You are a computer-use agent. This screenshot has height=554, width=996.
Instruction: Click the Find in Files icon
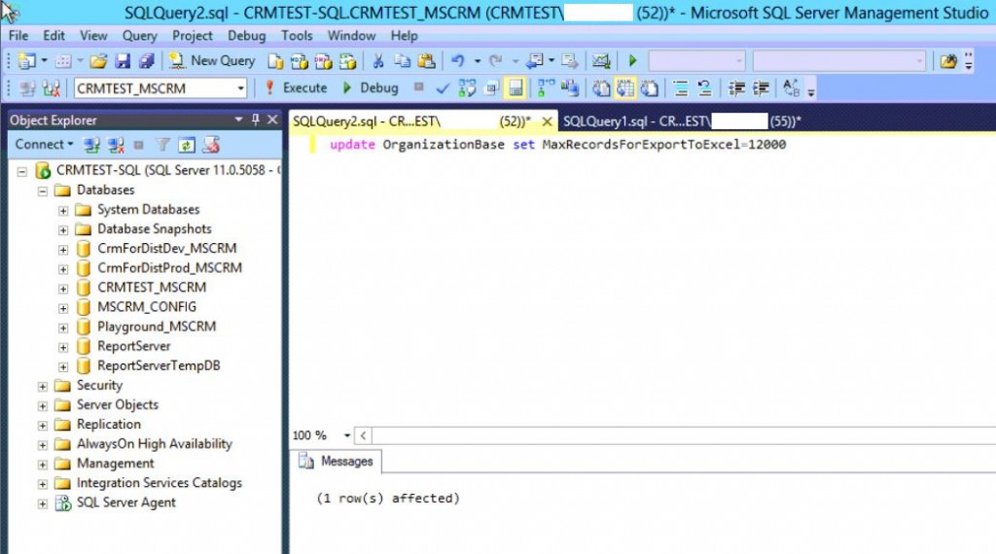(948, 61)
